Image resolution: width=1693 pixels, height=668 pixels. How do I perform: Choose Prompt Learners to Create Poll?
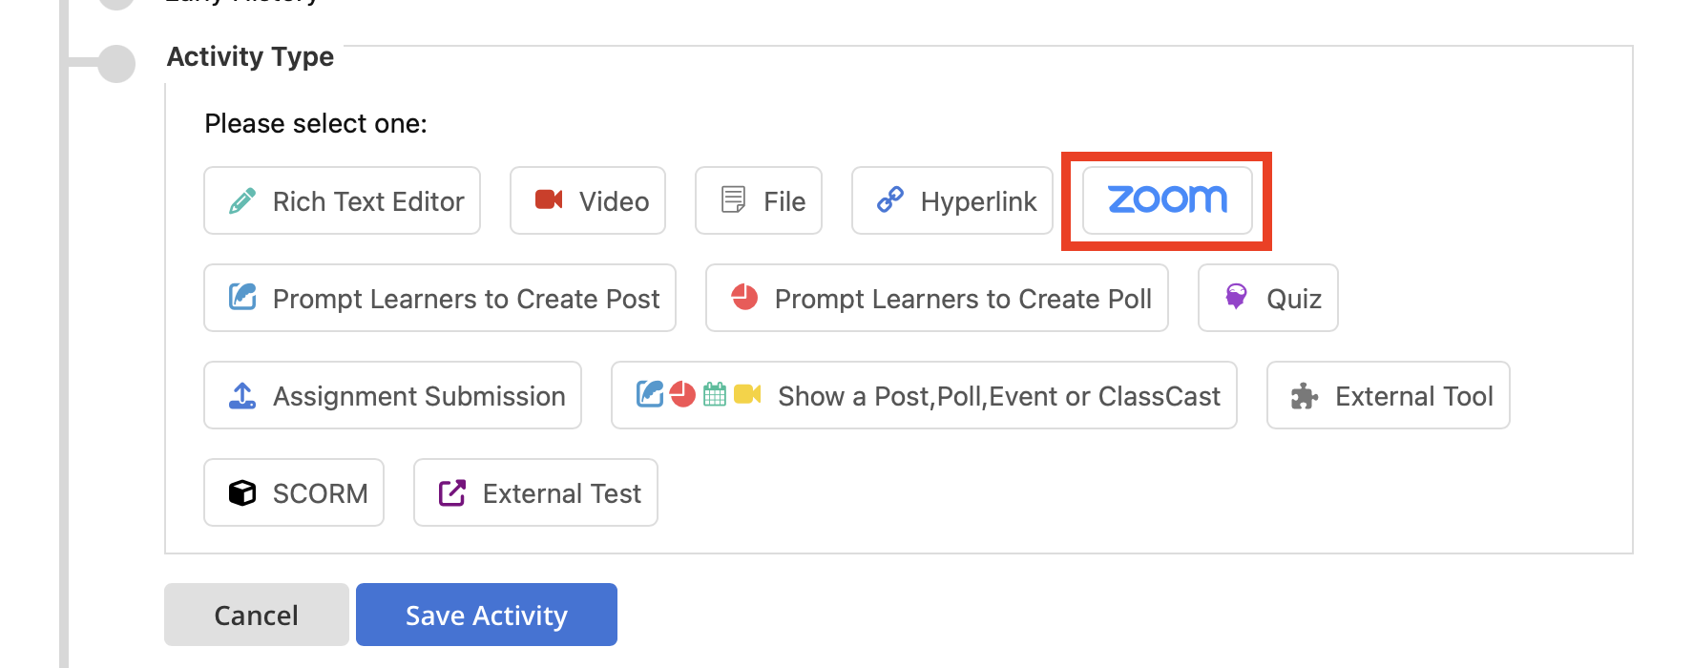coord(937,298)
